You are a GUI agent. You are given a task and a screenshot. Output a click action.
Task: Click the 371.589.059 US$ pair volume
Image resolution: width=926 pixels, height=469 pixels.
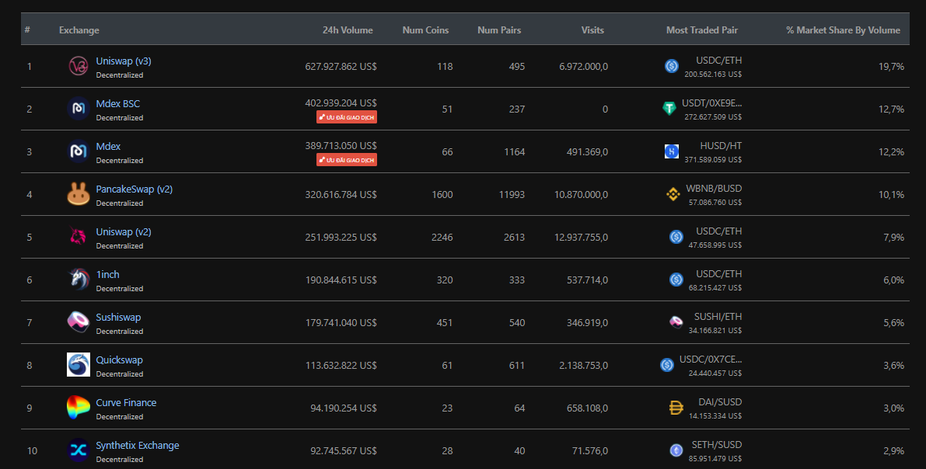click(713, 159)
